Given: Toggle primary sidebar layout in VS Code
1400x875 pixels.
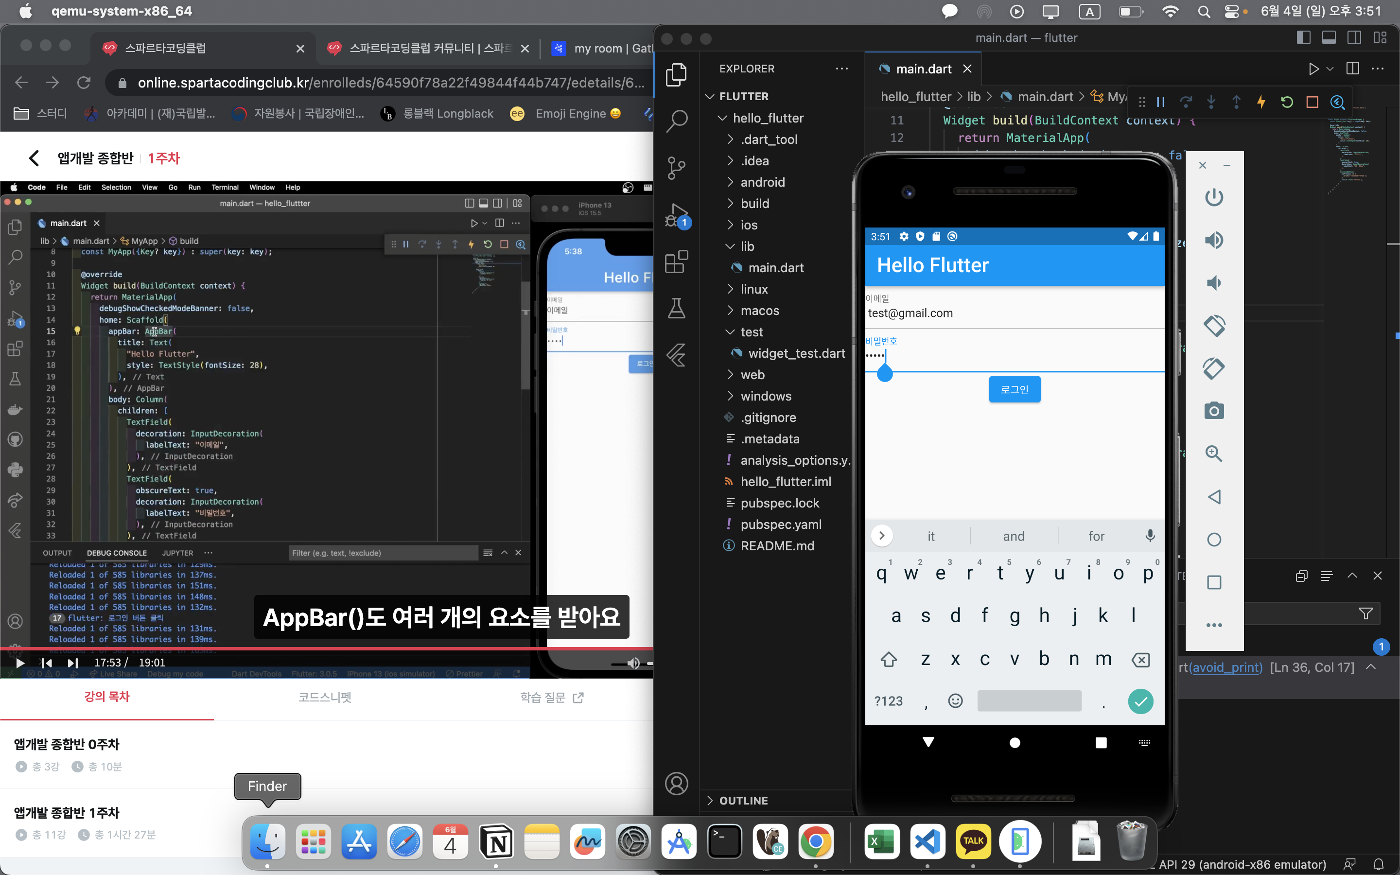Looking at the screenshot, I should 1303,37.
